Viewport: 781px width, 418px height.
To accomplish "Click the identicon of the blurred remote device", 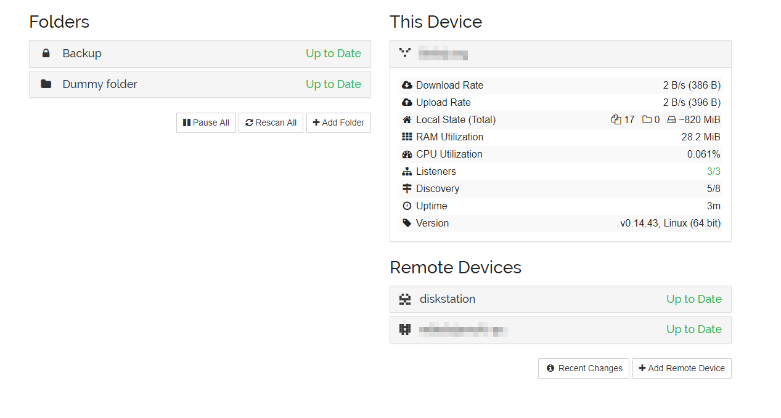I will click(405, 329).
